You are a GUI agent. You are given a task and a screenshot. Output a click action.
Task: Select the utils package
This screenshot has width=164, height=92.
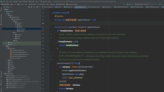[x=15, y=41]
